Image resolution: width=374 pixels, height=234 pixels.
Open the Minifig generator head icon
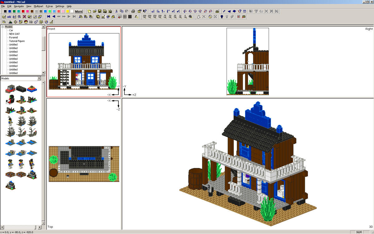(x=26, y=22)
